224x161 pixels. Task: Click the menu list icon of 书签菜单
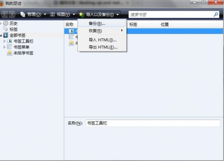tap(10, 47)
